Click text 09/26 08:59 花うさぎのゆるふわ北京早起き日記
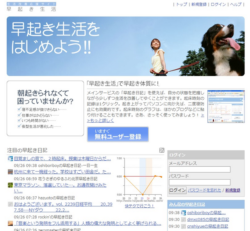Image resolution: width=250 pixels, height=231 pixels. (x=55, y=179)
